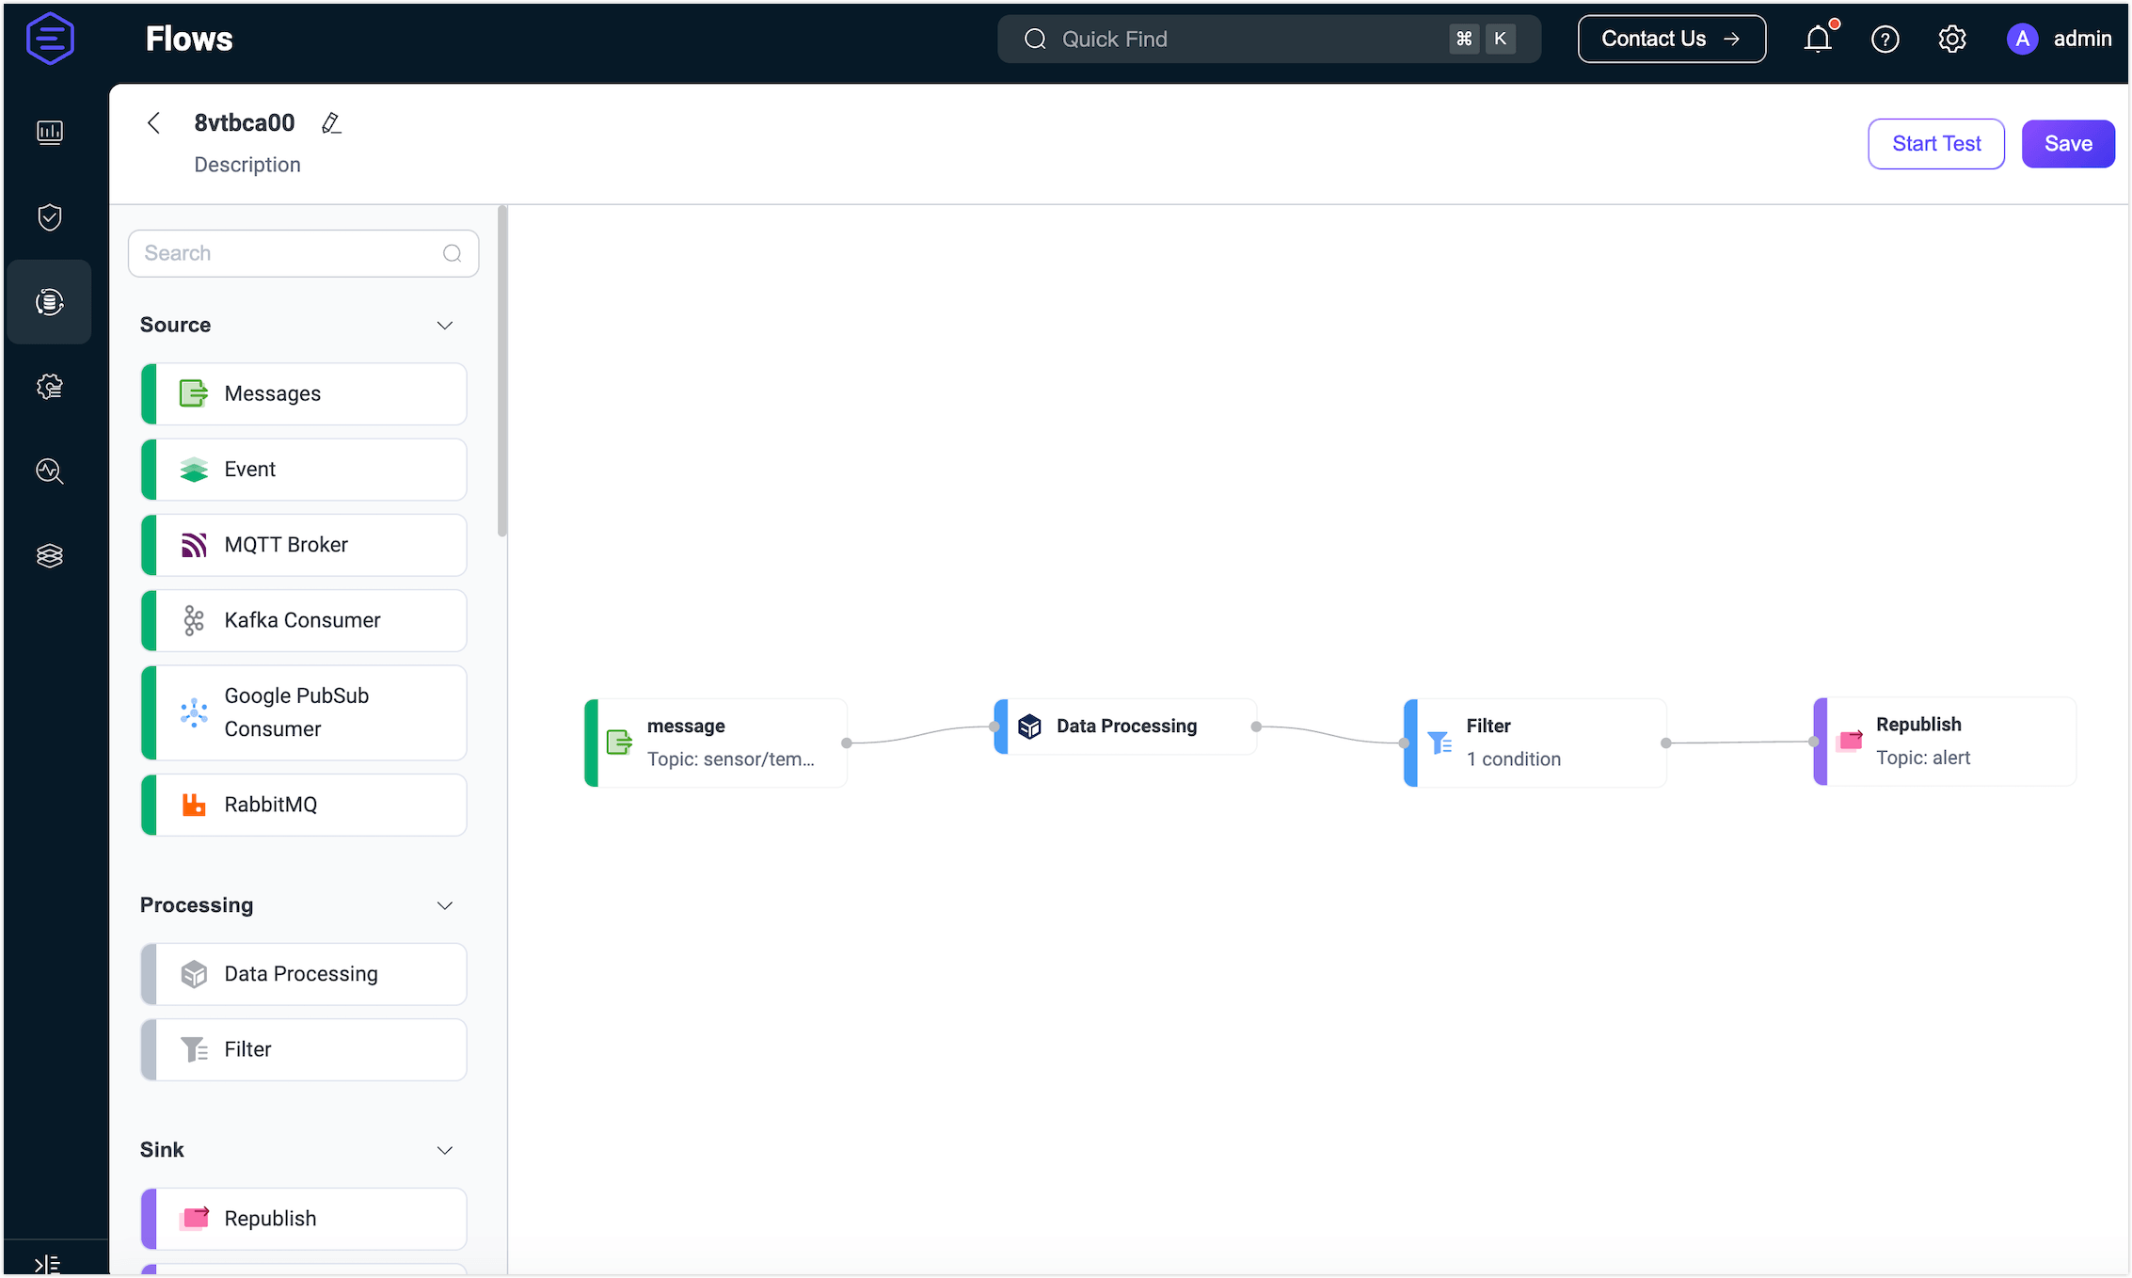The width and height of the screenshot is (2132, 1278).
Task: Go back using the left arrow icon
Action: [x=154, y=123]
